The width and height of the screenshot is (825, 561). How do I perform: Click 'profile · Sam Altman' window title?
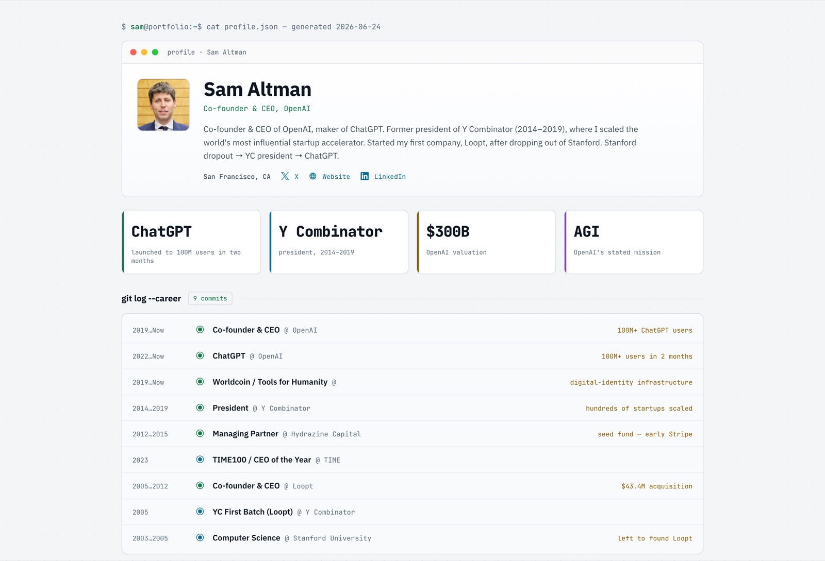tap(207, 52)
